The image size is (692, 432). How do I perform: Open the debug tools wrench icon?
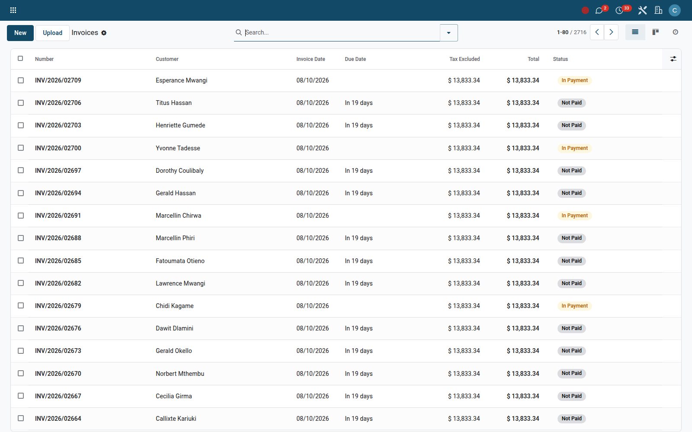(642, 10)
